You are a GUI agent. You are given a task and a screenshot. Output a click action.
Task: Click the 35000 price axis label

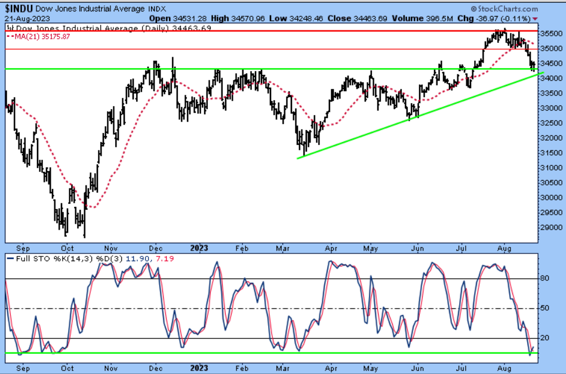(x=551, y=48)
